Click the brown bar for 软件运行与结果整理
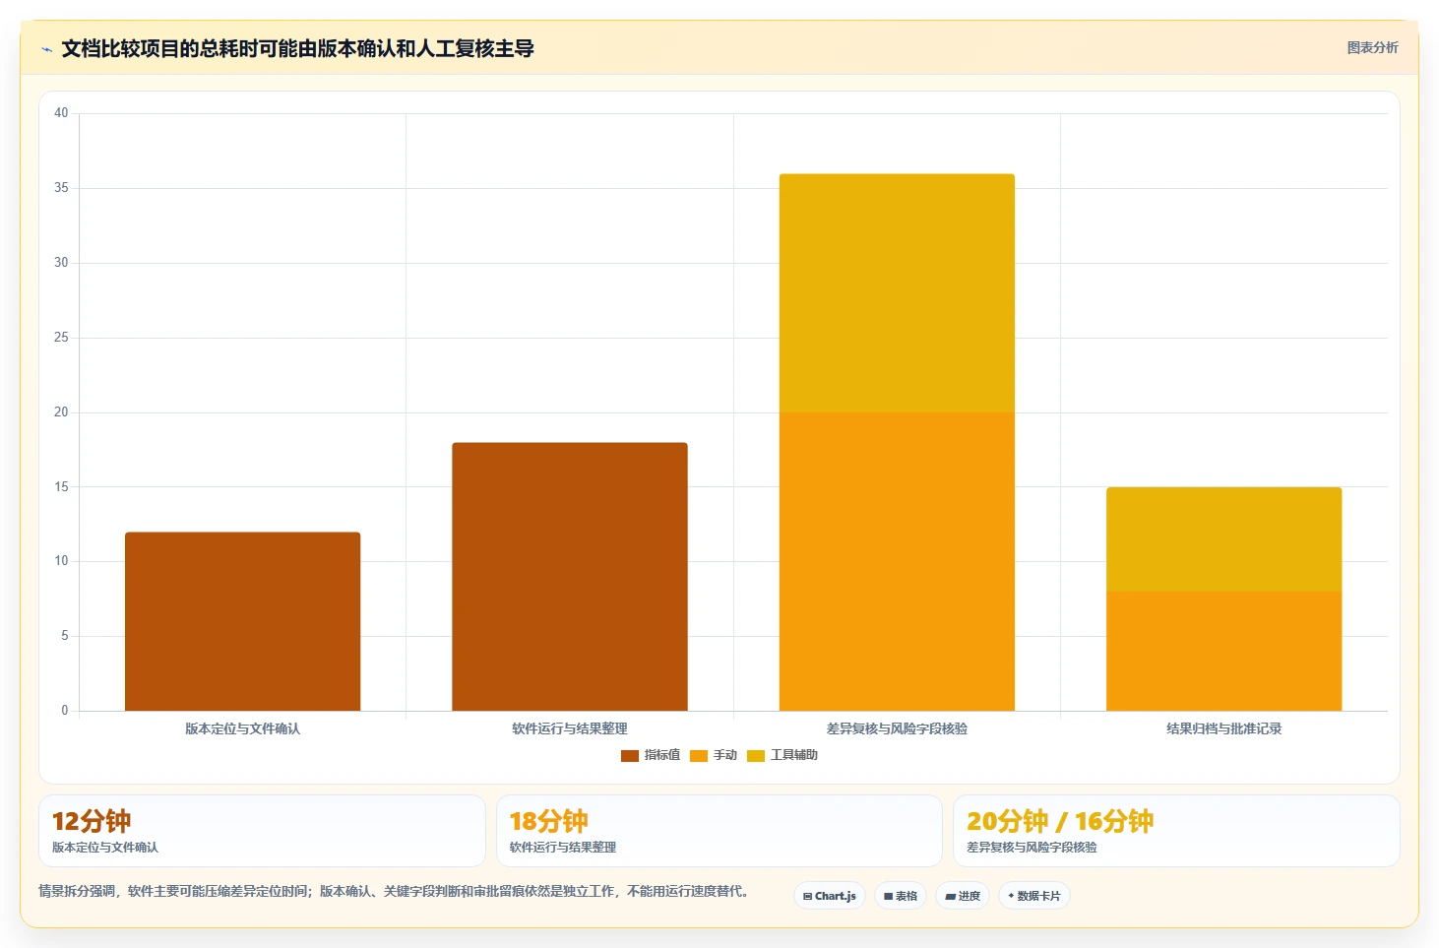1439x948 pixels. [x=570, y=577]
